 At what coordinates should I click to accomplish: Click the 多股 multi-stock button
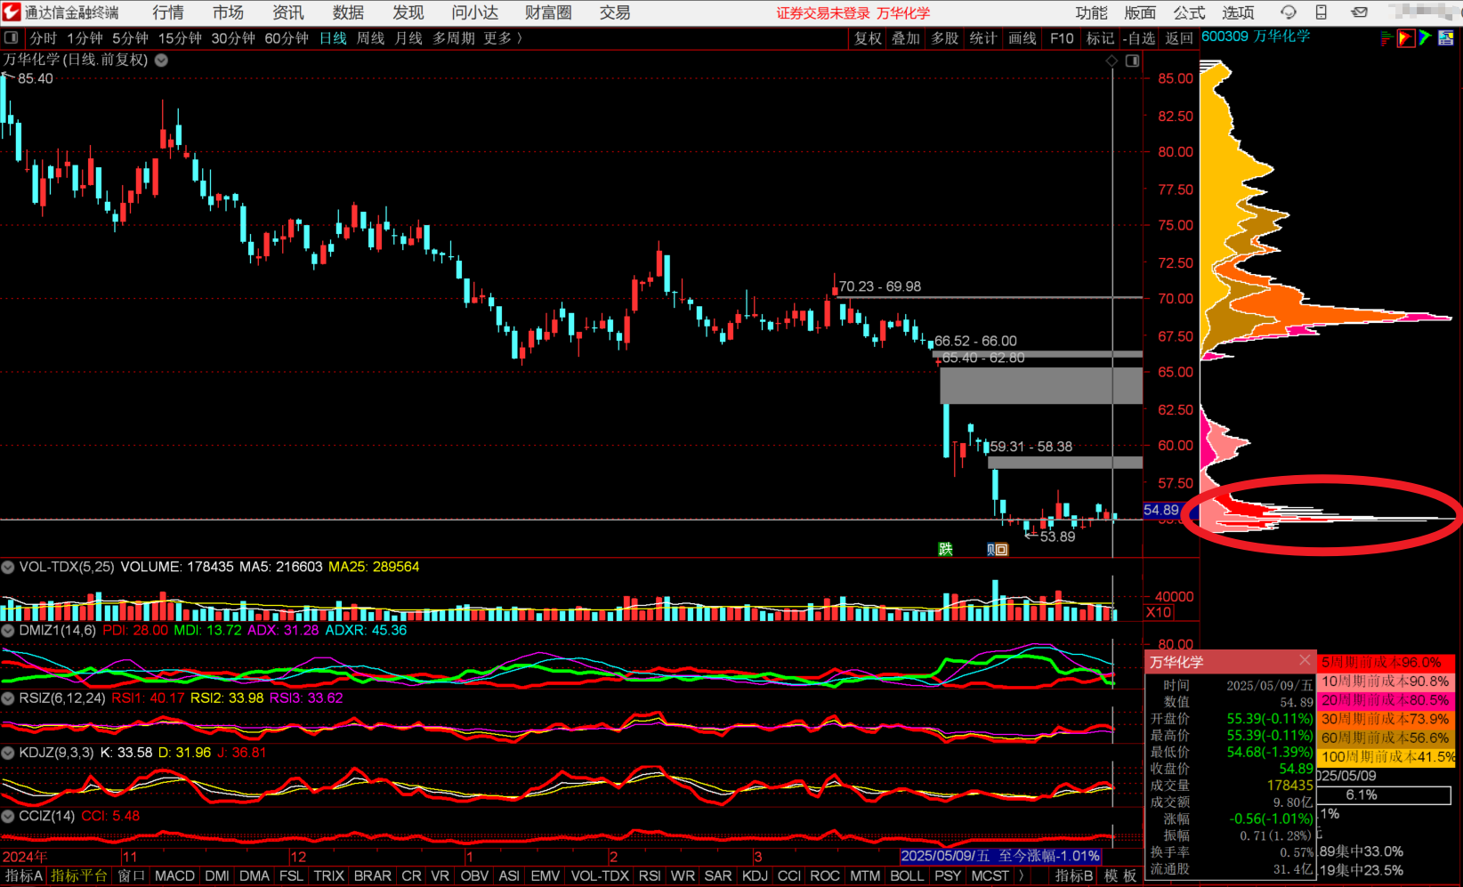(945, 38)
